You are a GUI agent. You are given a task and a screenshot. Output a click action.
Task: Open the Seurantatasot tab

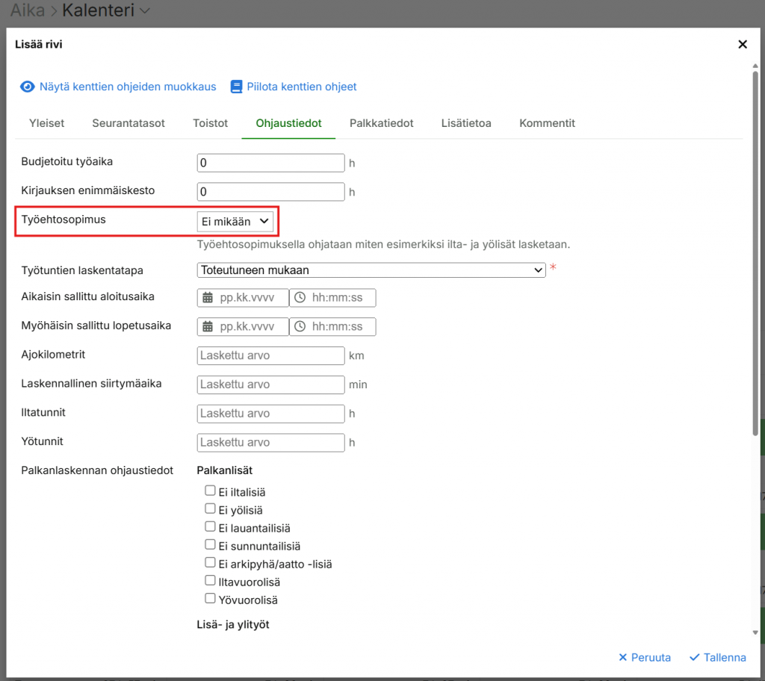[128, 123]
